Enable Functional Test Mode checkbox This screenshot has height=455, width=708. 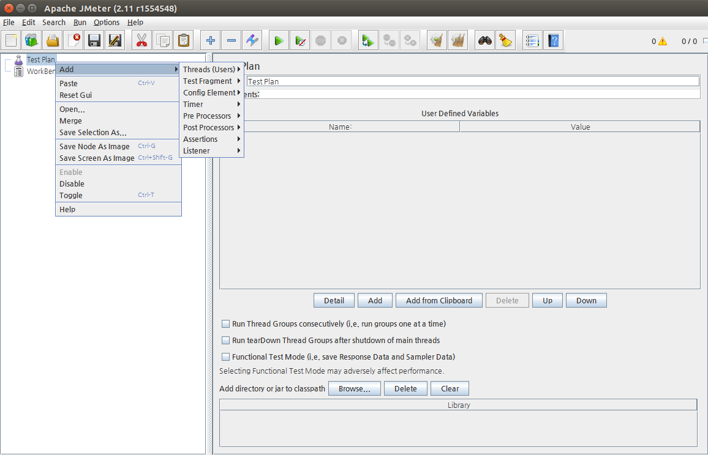click(226, 357)
